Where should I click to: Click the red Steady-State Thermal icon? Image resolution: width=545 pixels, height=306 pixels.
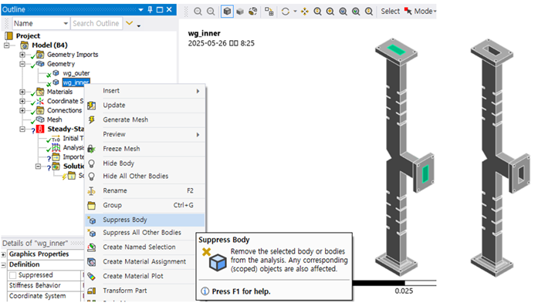[x=40, y=129]
